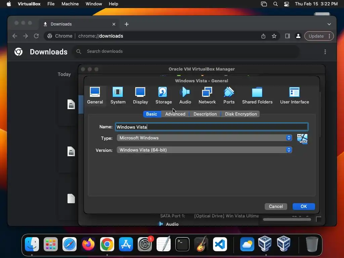Viewport: 344px width, 258px height.
Task: Click the Vista 64-bit OS type icon
Action: 302,139
